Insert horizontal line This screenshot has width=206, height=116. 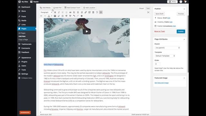45,16
